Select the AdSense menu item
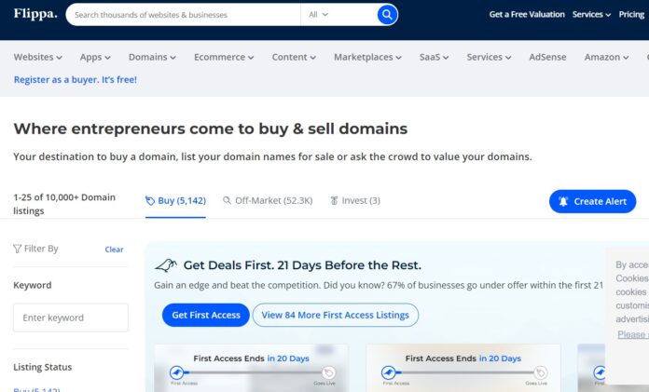 point(547,57)
